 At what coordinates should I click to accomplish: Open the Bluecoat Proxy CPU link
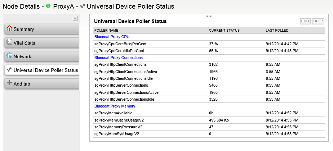click(112, 37)
